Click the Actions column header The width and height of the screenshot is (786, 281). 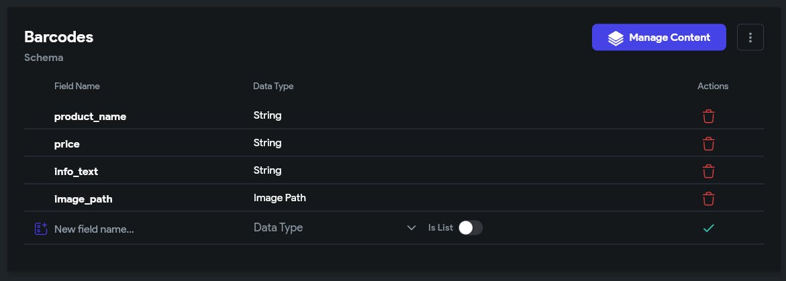click(x=712, y=86)
